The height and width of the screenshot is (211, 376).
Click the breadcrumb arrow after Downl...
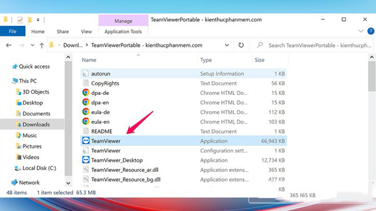[x=87, y=45]
